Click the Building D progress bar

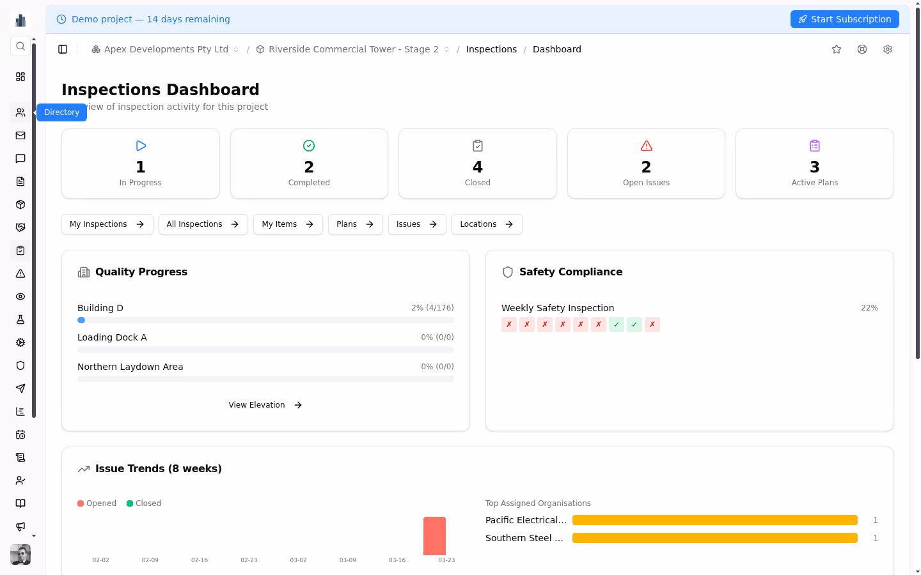coord(265,319)
